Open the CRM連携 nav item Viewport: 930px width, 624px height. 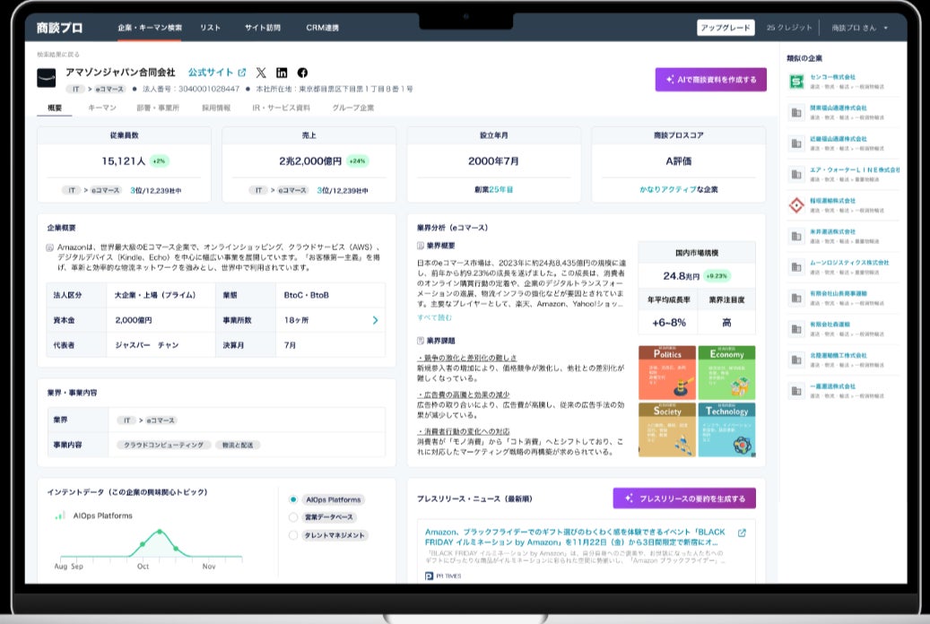click(x=322, y=28)
